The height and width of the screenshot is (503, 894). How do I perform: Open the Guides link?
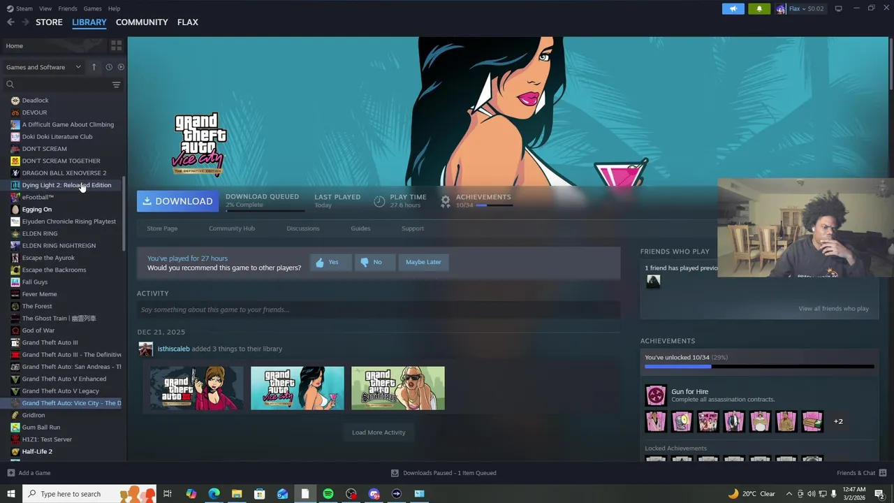(x=360, y=228)
